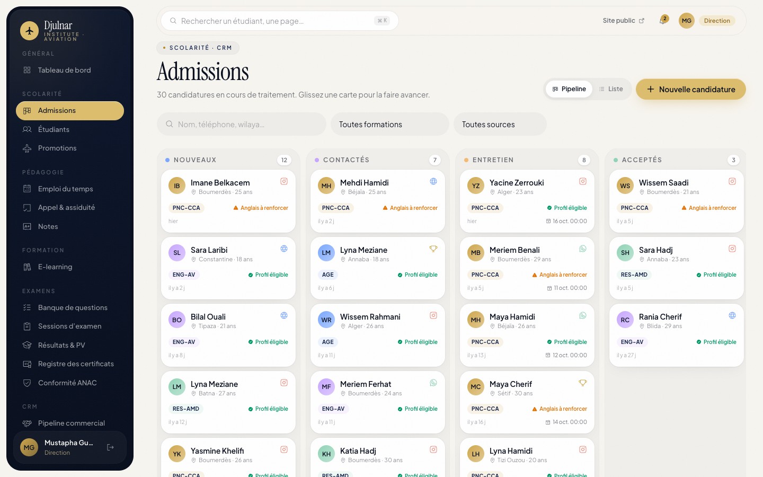
Task: Open Conformité ANAC page
Action: point(70,383)
